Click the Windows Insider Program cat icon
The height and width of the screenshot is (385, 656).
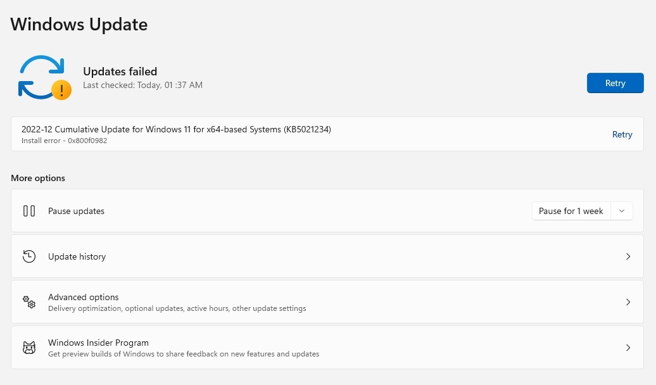coord(29,348)
